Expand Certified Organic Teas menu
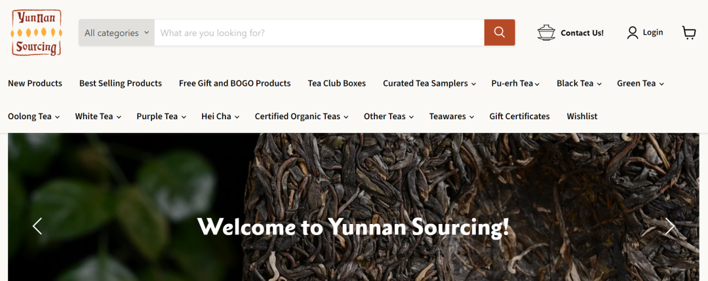The height and width of the screenshot is (281, 708). pyautogui.click(x=302, y=116)
